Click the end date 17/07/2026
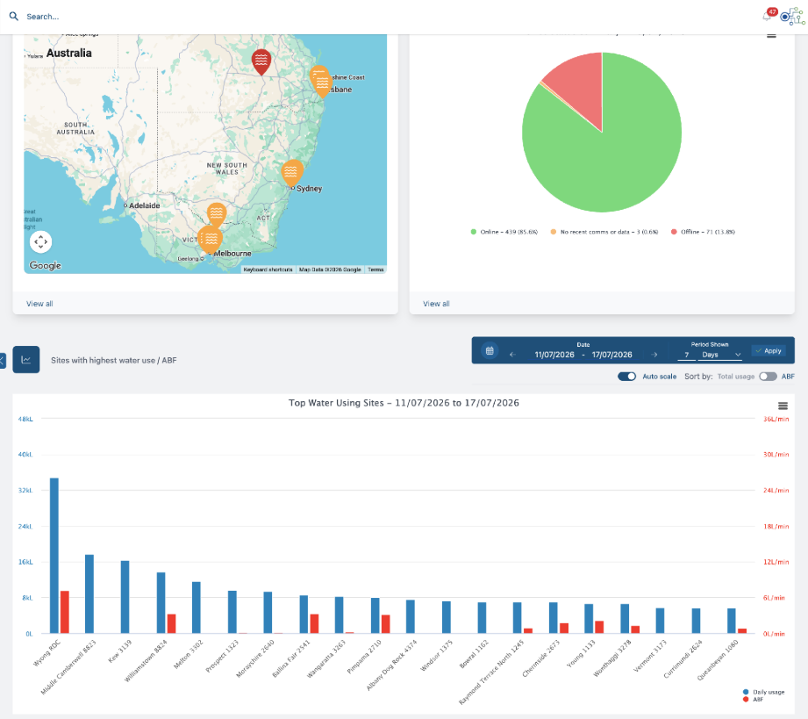The height and width of the screenshot is (719, 808). pyautogui.click(x=611, y=355)
